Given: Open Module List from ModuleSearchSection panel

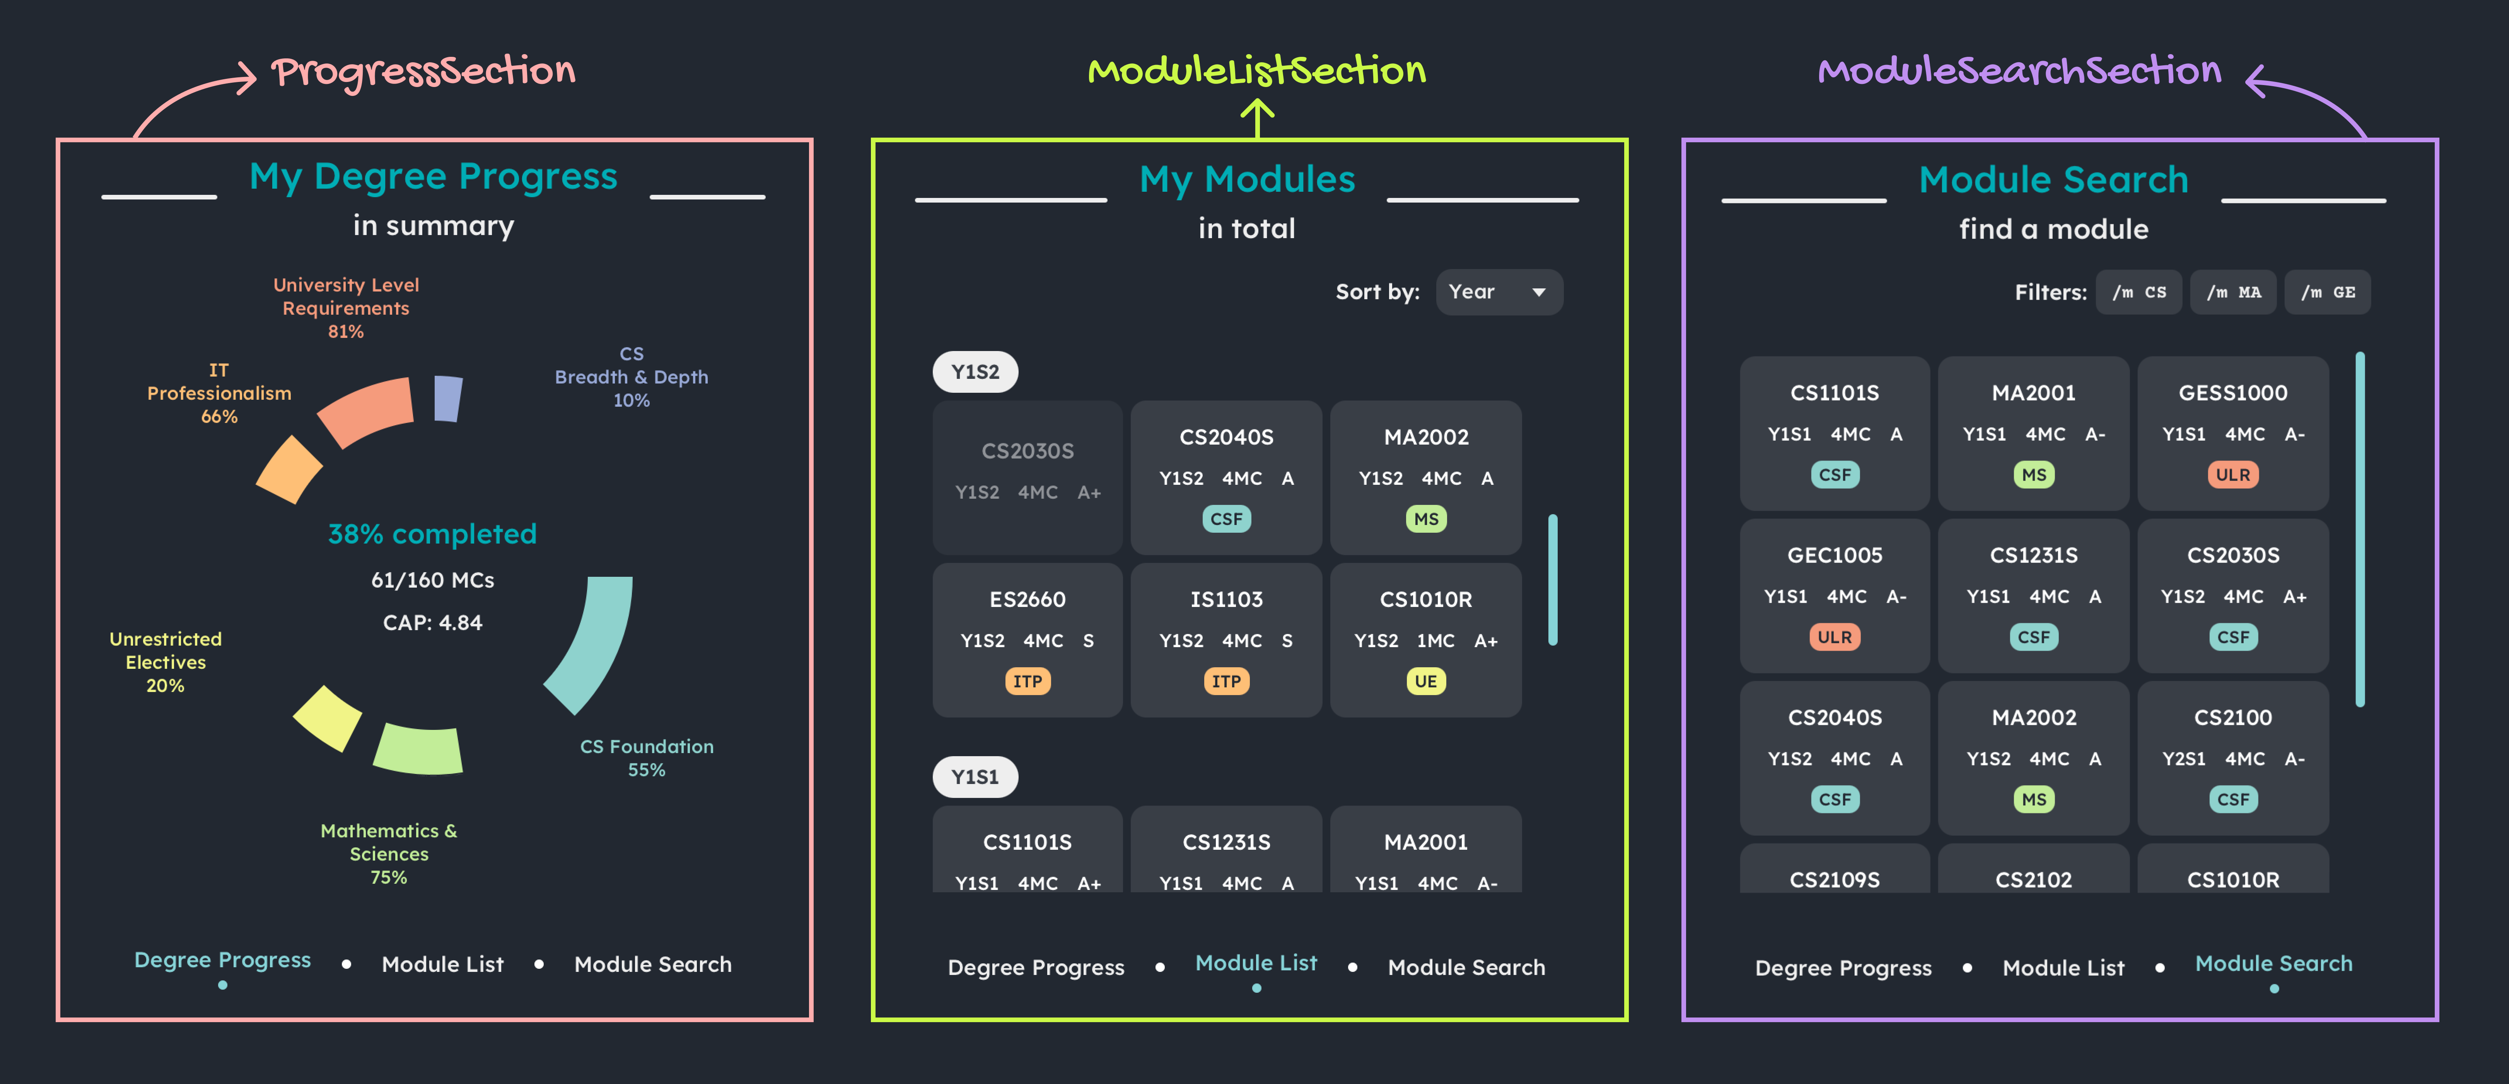Looking at the screenshot, I should (2064, 968).
